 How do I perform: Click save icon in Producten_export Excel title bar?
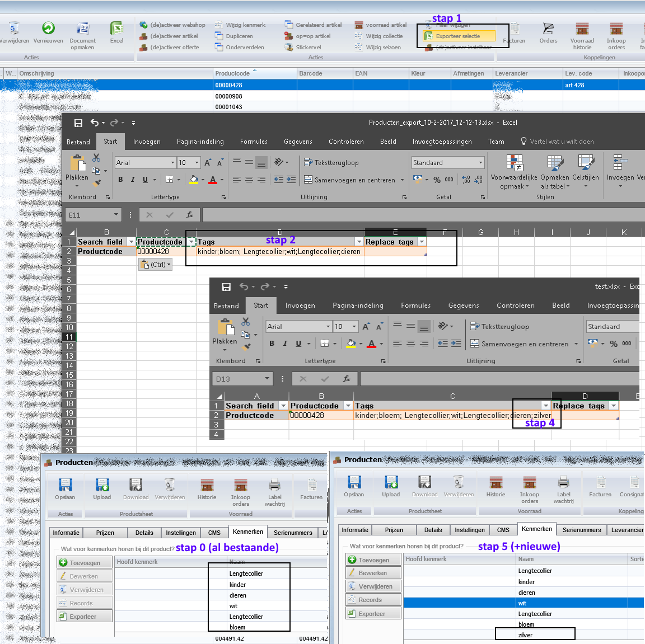tap(78, 123)
